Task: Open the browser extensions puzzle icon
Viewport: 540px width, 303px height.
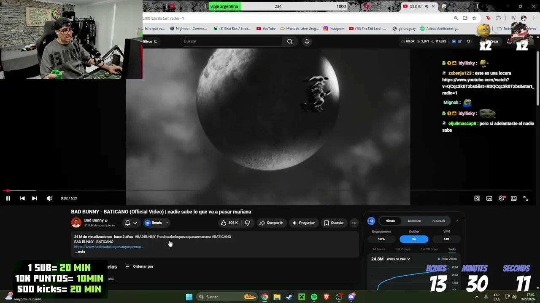Action: [x=498, y=18]
